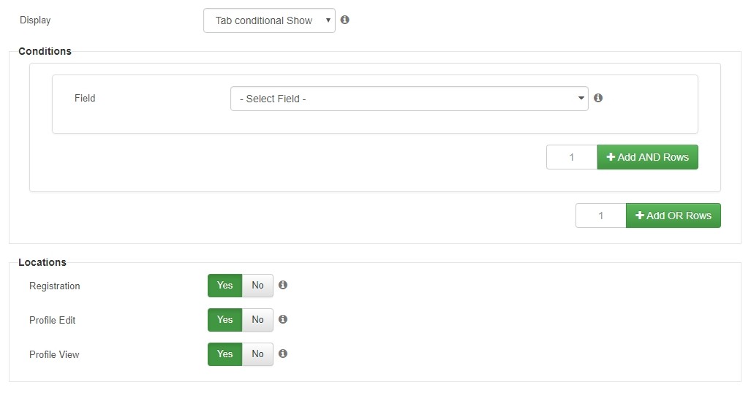751x393 pixels.
Task: Click the Field label in Conditions
Action: click(x=85, y=98)
